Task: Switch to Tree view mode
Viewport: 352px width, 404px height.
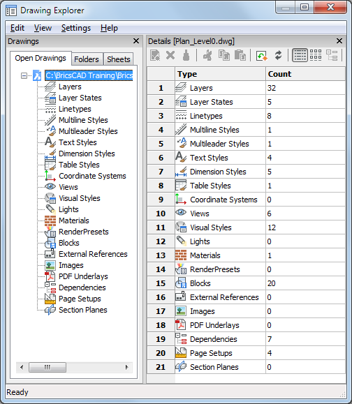Action: pyautogui.click(x=332, y=55)
